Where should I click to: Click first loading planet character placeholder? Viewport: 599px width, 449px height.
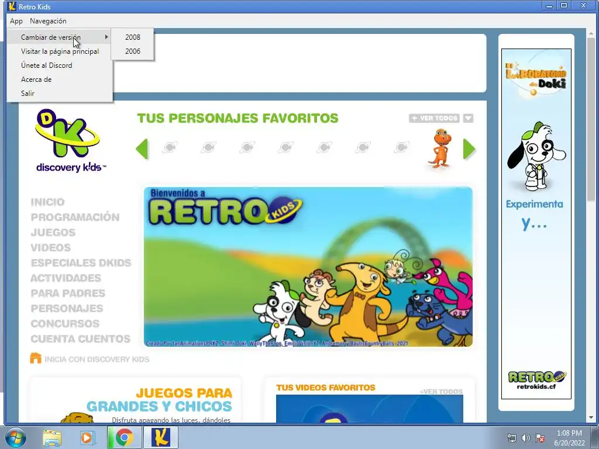click(170, 147)
